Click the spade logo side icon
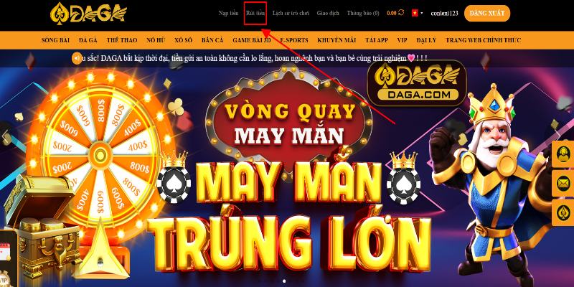Viewport: 574px width, 287px height. click(x=563, y=212)
